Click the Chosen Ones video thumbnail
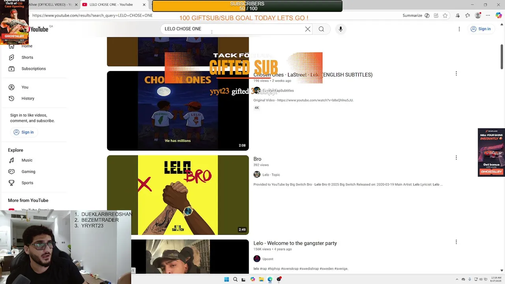This screenshot has width=505, height=284. (x=178, y=111)
